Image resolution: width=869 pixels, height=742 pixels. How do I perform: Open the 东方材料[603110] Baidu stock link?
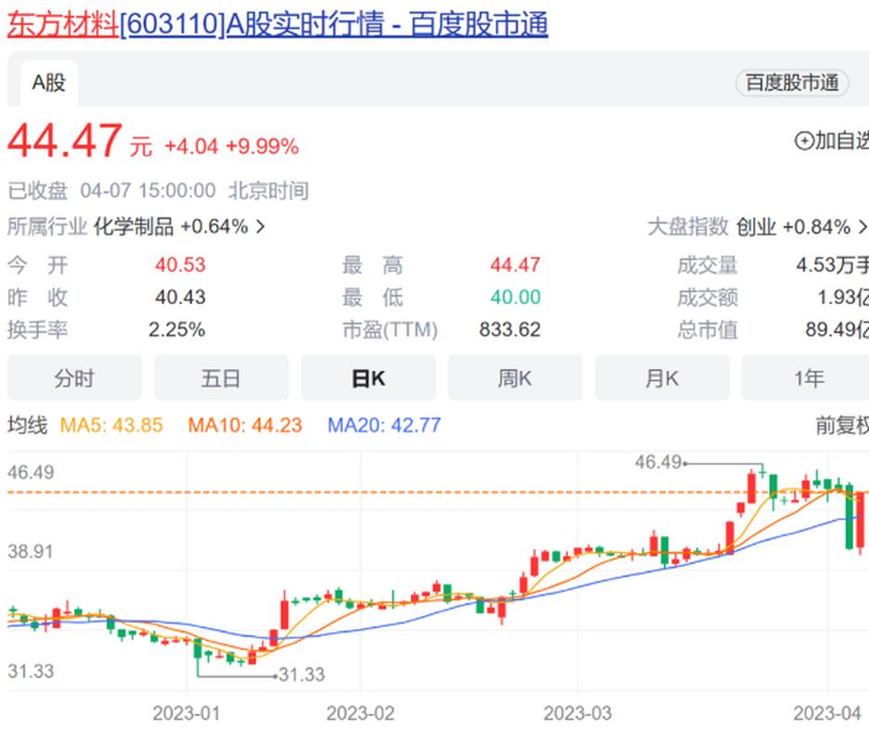pyautogui.click(x=278, y=25)
